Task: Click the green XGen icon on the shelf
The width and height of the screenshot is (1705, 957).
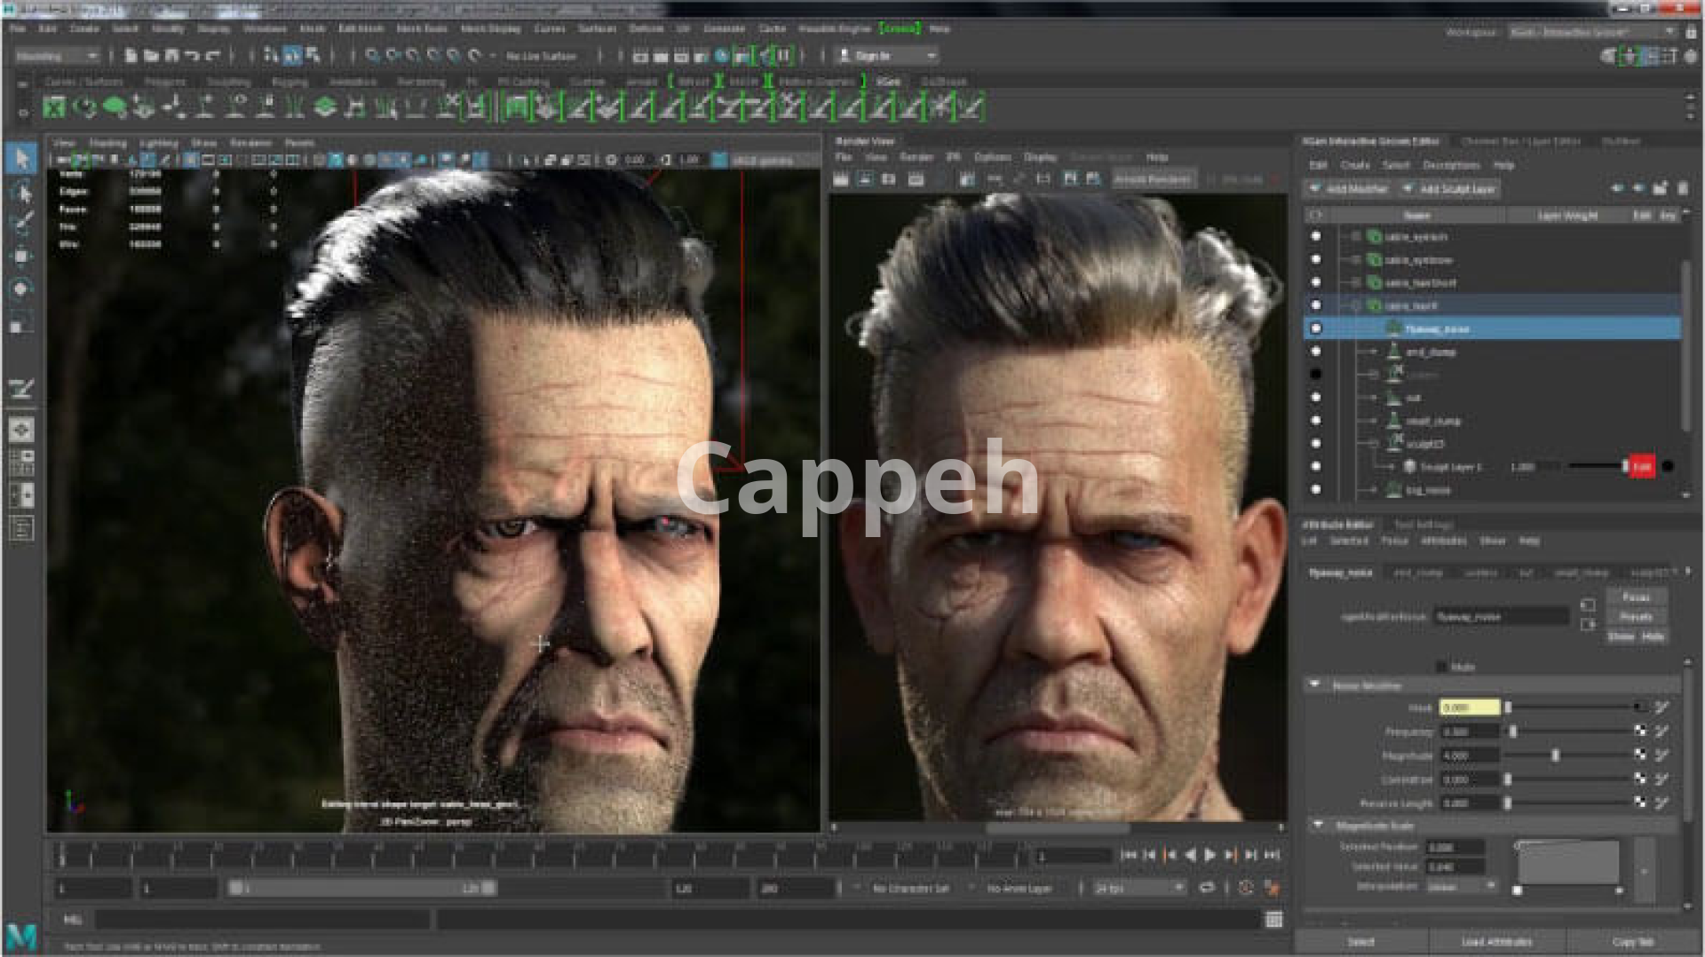Action: (x=54, y=108)
